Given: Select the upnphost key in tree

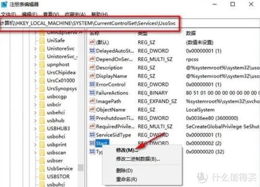Looking at the screenshot, I should (58, 64).
